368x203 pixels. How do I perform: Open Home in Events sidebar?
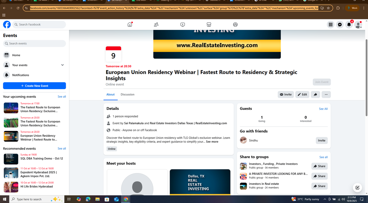pyautogui.click(x=34, y=55)
